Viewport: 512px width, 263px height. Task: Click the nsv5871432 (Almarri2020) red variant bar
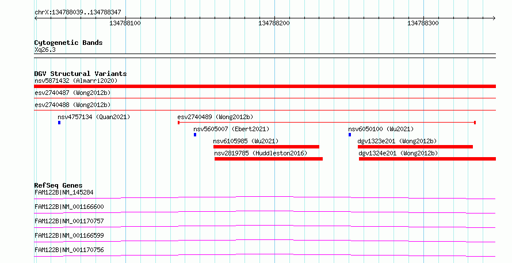(x=265, y=86)
